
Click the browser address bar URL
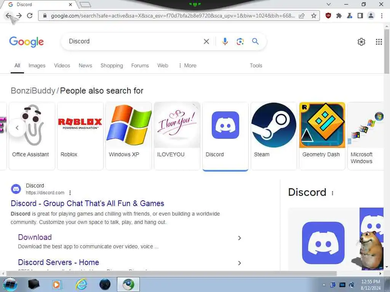pos(173,16)
